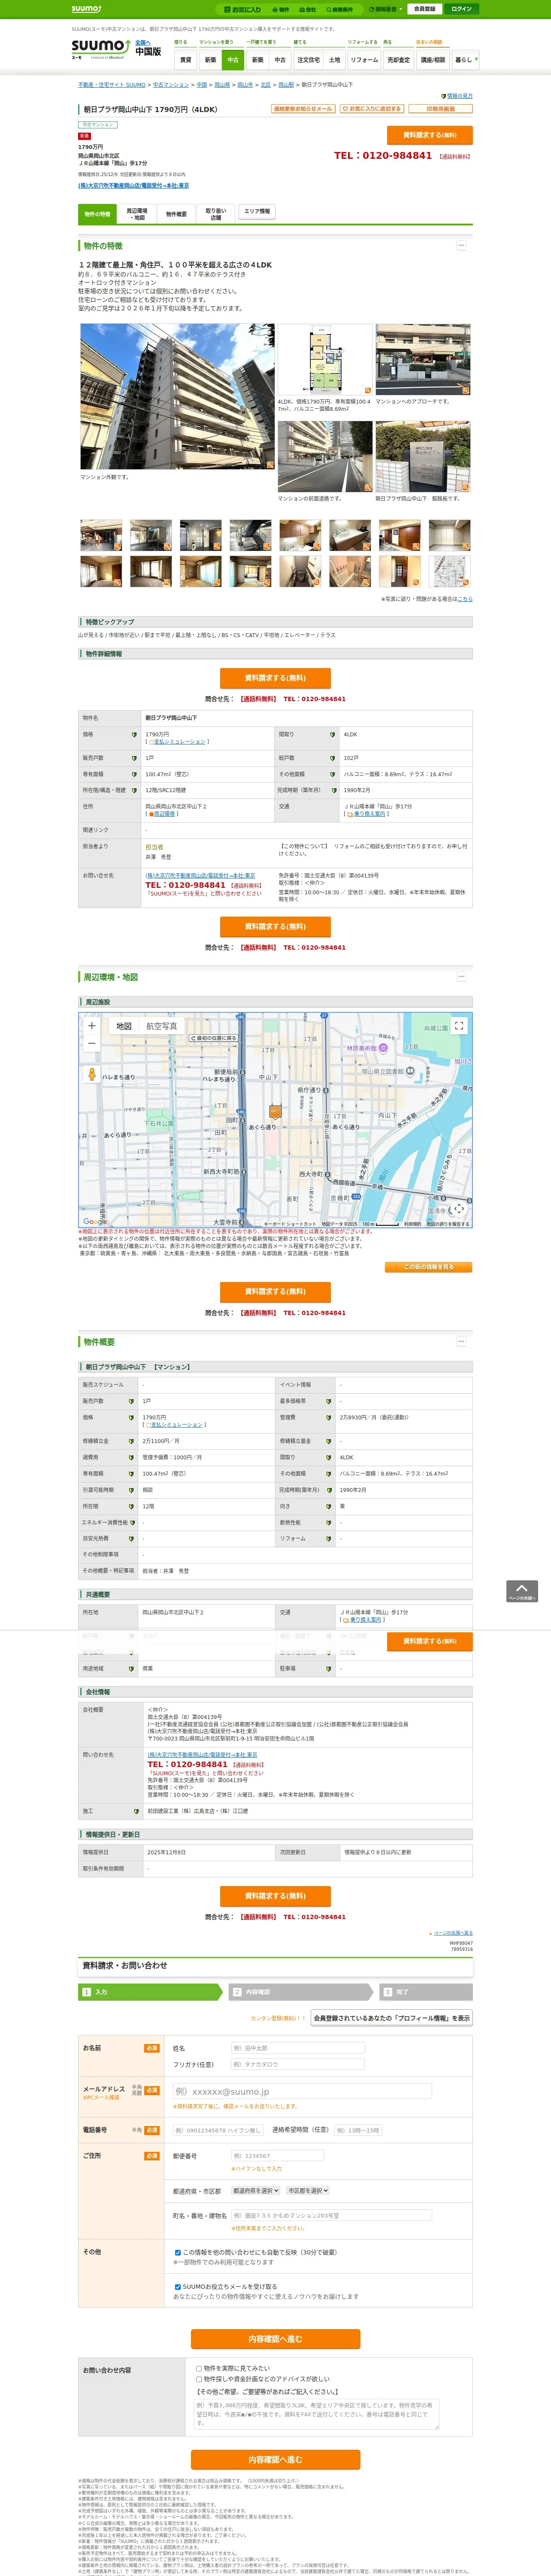Switch to the 取り扱い店舗 tab
Image resolution: width=551 pixels, height=2576 pixels.
(216, 214)
